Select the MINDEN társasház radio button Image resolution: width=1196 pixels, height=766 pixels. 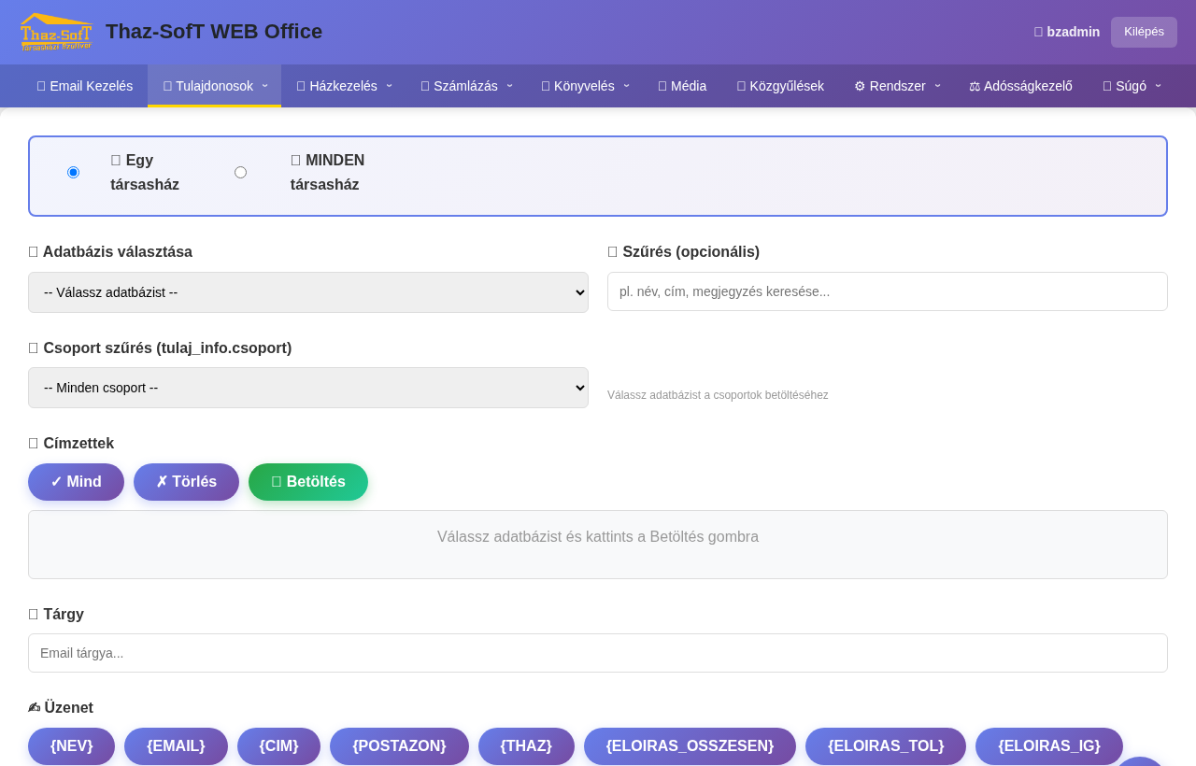pyautogui.click(x=240, y=173)
